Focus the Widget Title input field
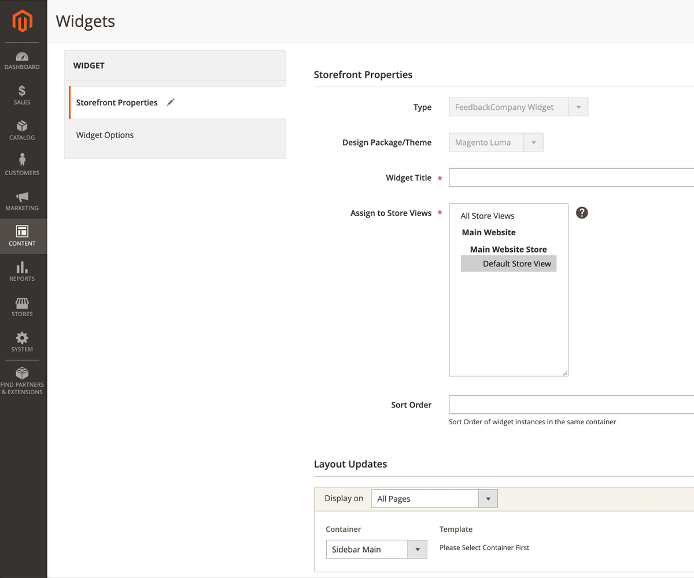Image resolution: width=694 pixels, height=578 pixels. pos(571,177)
